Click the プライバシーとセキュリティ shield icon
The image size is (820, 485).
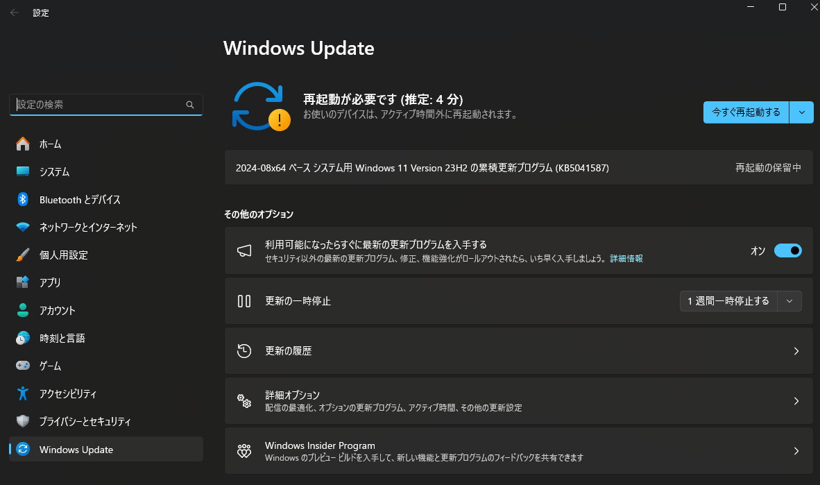coord(22,421)
